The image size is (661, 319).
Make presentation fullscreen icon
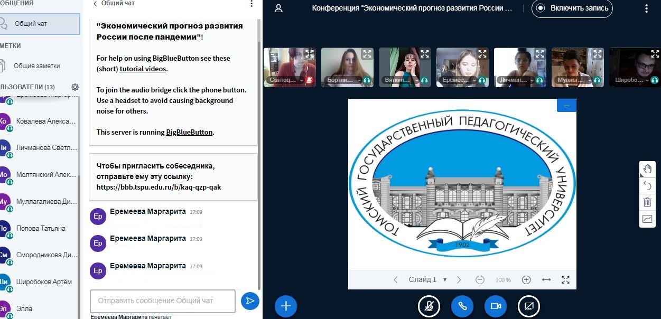565,280
